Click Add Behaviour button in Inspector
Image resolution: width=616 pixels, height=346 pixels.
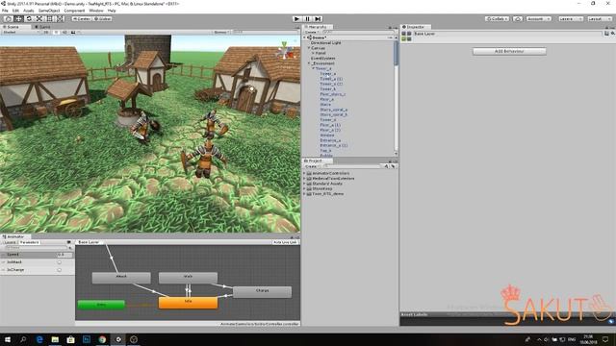[x=509, y=51]
